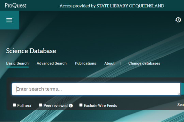
Task: Go to the About tab
Action: point(109,63)
